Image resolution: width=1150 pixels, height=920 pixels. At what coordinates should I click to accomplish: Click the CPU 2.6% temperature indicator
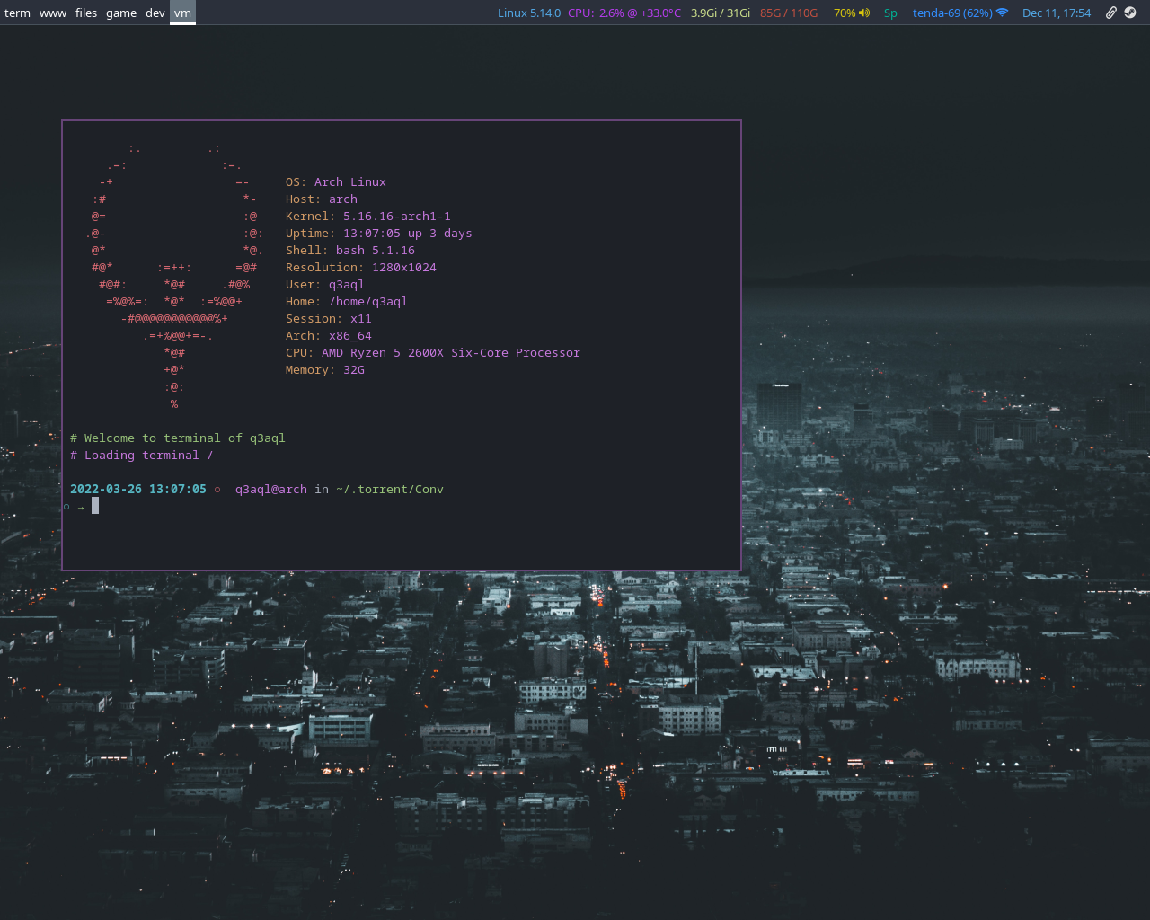click(x=624, y=13)
